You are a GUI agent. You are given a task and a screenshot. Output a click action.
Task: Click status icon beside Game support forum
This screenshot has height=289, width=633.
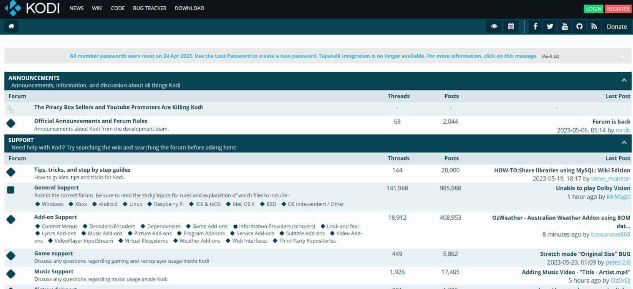pos(11,256)
